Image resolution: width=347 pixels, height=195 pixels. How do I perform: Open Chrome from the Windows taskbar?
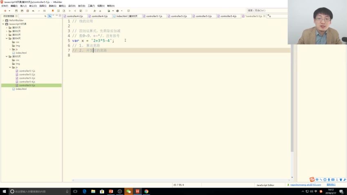pyautogui.click(x=146, y=191)
